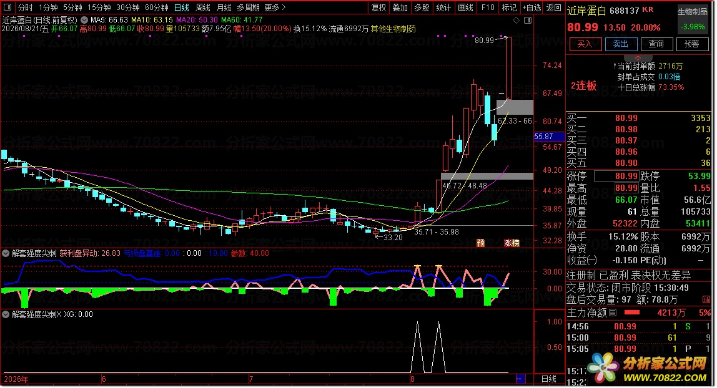
Task: Click the 日线 label at chart bottom right
Action: (549, 379)
